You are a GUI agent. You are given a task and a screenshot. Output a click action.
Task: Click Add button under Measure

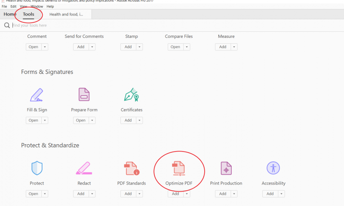223,47
